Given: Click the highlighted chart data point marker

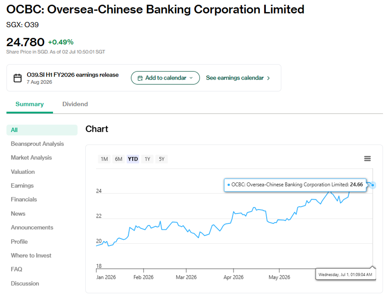Looking at the screenshot, I should click(x=373, y=185).
